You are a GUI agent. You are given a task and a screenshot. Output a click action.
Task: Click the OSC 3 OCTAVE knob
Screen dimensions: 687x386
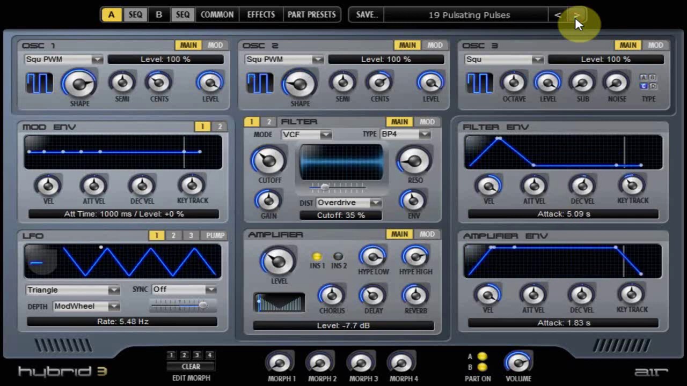[514, 82]
